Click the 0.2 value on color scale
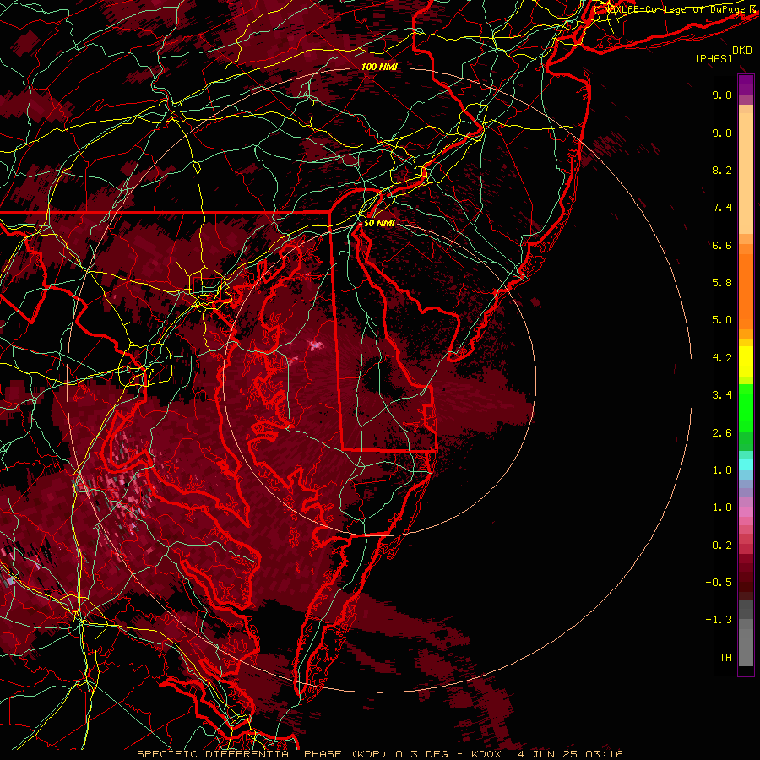The width and height of the screenshot is (760, 760). coord(722,546)
